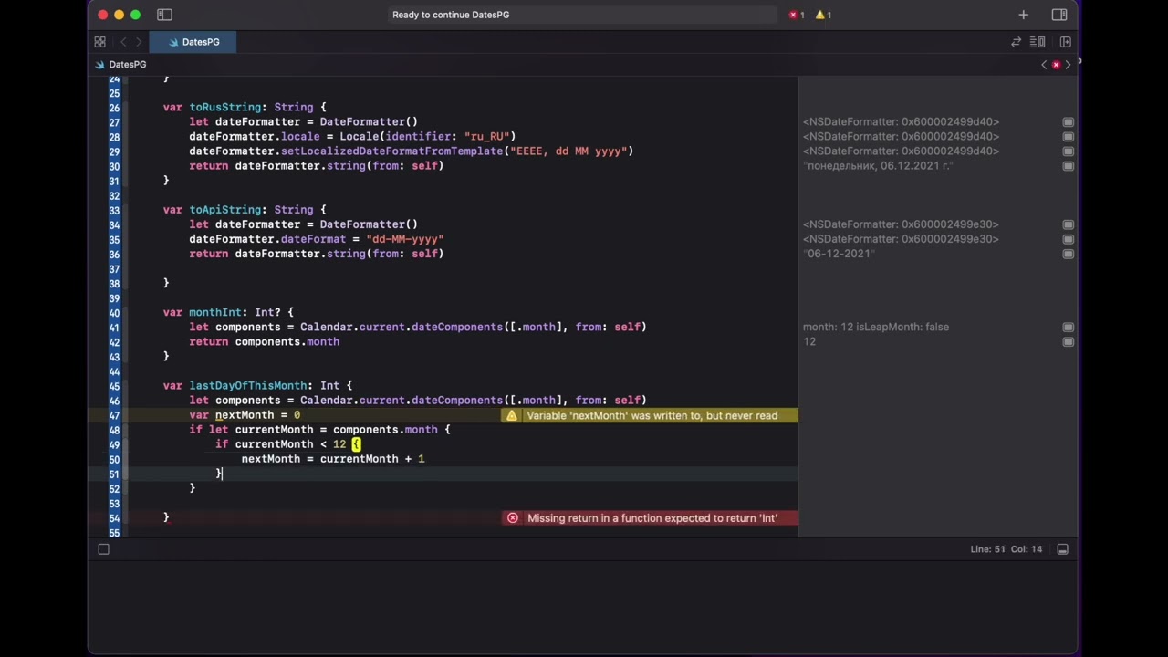Click 'monthInt' property name
Viewport: 1168px width, 657px height.
coord(215,312)
